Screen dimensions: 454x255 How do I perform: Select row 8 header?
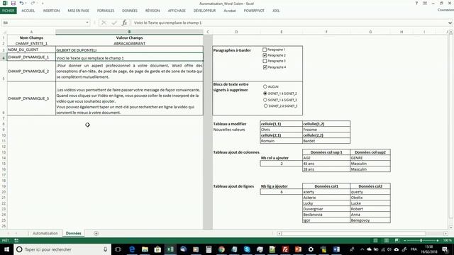pyautogui.click(x=4, y=124)
